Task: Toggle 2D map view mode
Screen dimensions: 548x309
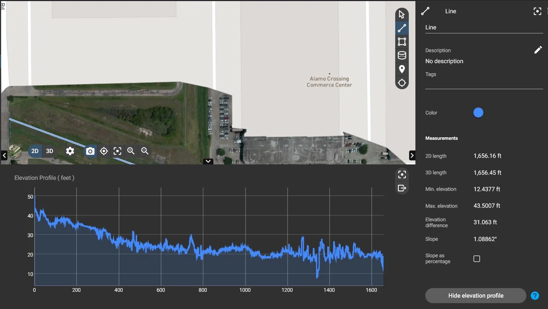Action: [x=35, y=151]
